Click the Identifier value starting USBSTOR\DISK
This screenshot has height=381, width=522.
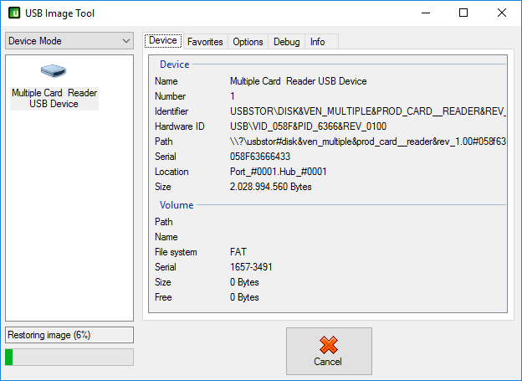tap(368, 111)
